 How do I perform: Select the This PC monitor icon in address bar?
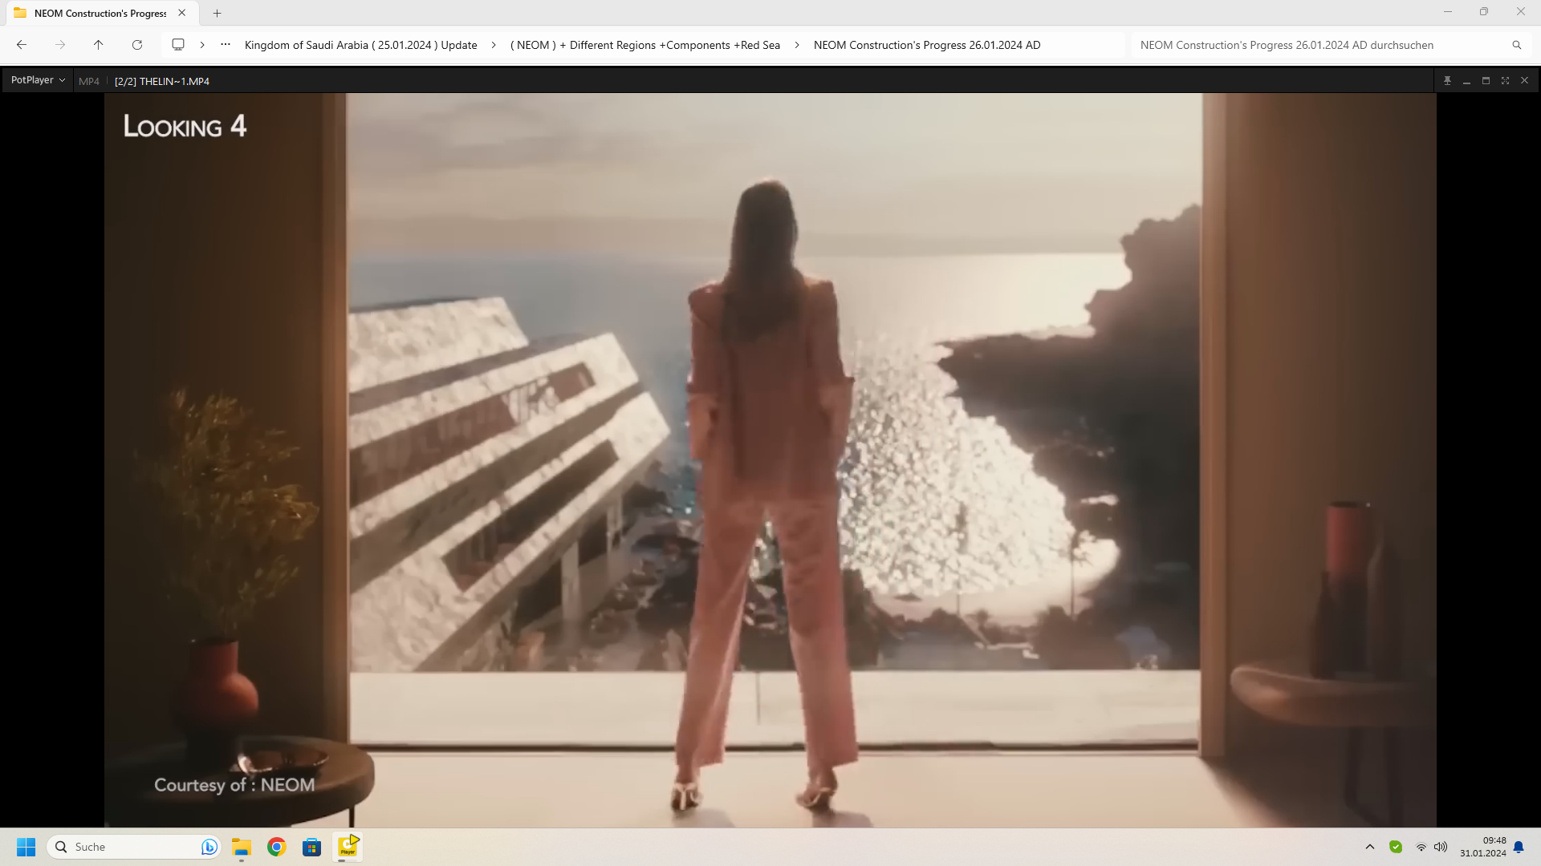pyautogui.click(x=178, y=45)
